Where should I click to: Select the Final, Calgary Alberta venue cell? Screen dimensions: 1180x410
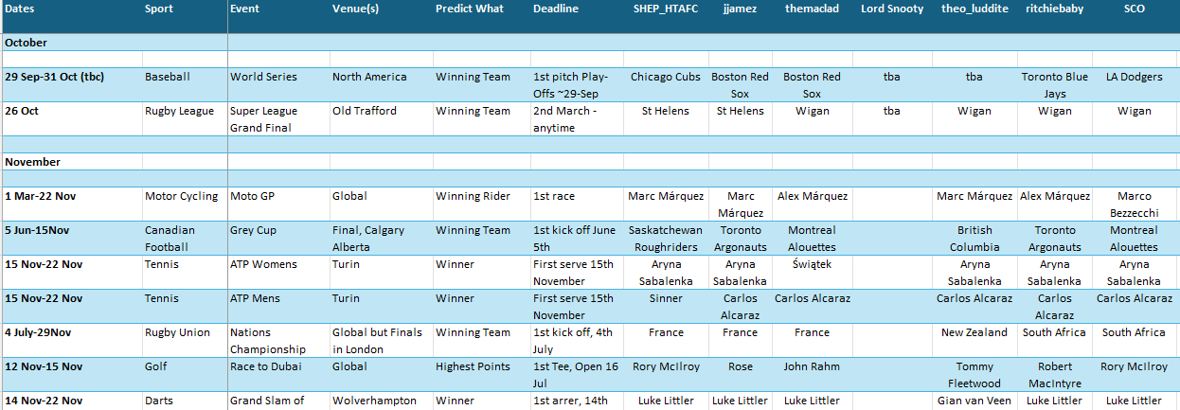click(381, 238)
